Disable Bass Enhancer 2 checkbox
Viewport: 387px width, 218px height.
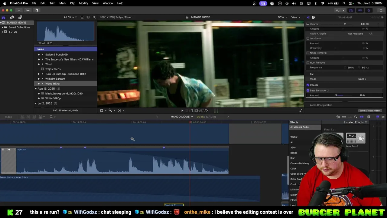click(x=308, y=91)
